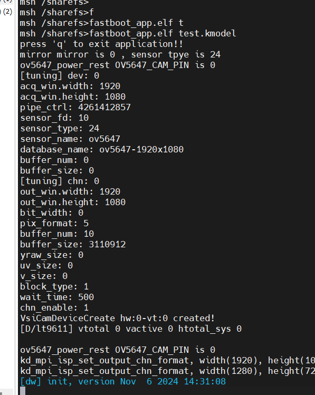Click the terminal cursor block at bottom
315x395 pixels.
coord(23,391)
